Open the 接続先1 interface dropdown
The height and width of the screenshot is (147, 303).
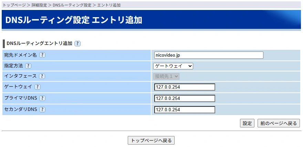[167, 76]
